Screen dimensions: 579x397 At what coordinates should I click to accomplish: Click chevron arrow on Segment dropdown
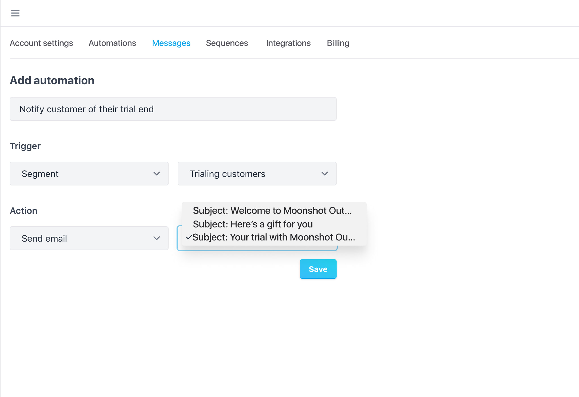coord(157,174)
